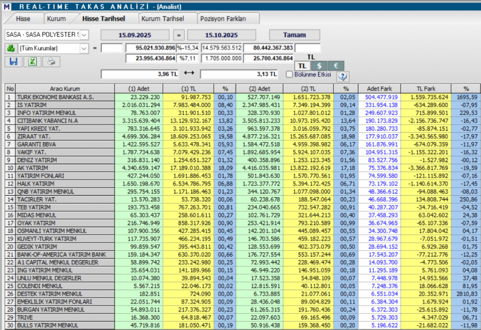Pick start date 15.09.2025 button
Screen dimensions: 481x330
click(135, 35)
